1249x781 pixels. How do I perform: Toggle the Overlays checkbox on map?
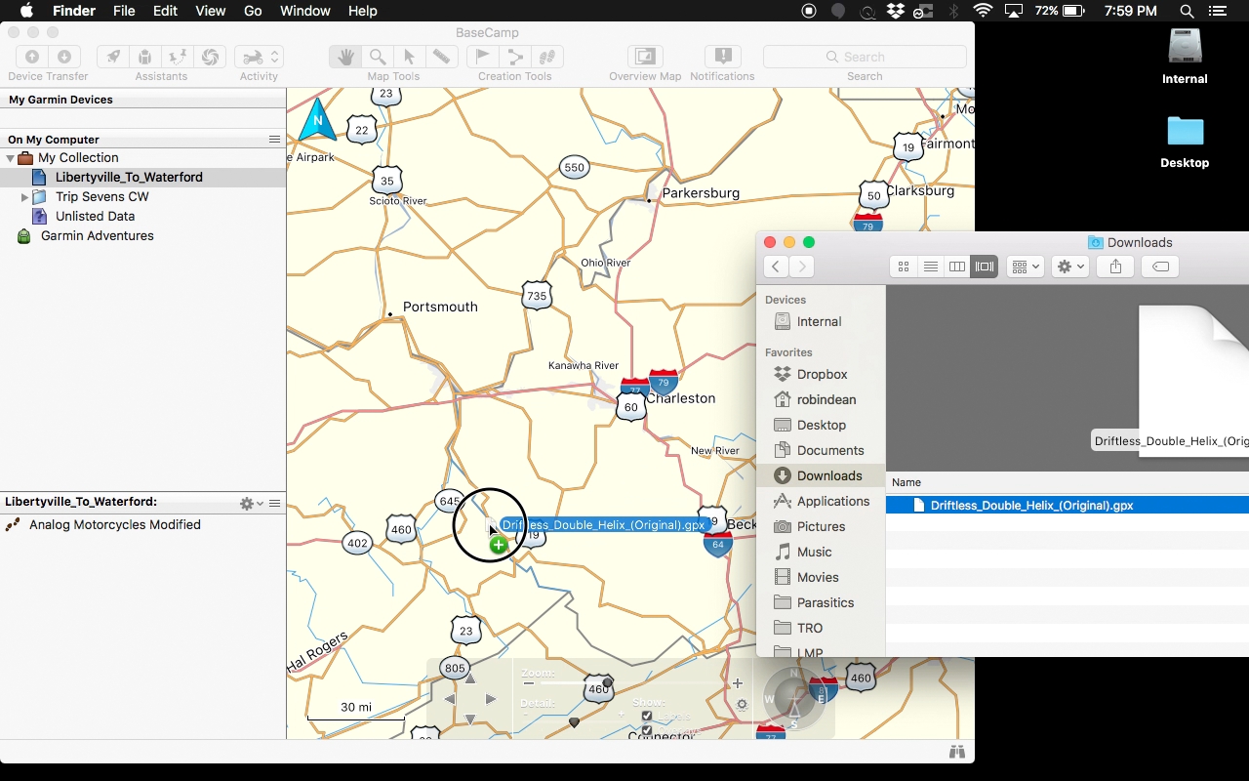[647, 730]
